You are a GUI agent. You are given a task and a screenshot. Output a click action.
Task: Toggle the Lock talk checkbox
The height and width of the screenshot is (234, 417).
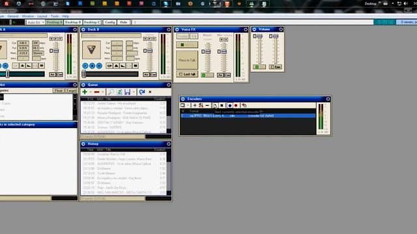click(x=181, y=74)
